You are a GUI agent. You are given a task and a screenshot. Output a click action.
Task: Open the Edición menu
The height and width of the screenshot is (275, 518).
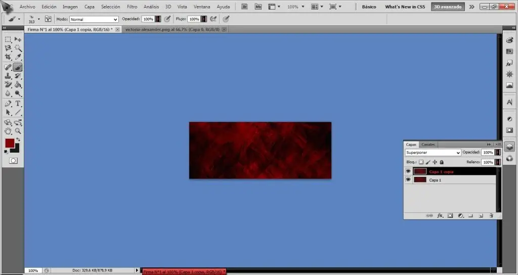[49, 7]
